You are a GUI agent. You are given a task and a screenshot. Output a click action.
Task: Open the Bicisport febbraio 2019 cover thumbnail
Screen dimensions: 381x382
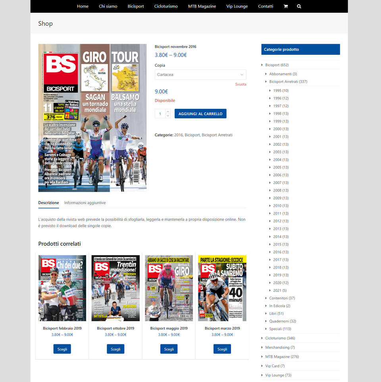(62, 288)
